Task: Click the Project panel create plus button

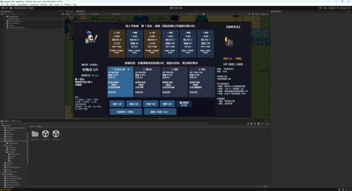Action: pos(2,124)
